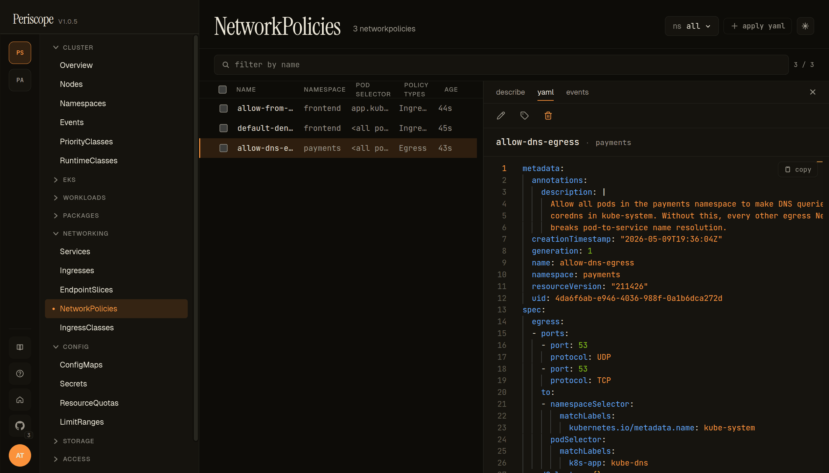Screen dimensions: 829x473
Task: Check the default-den… row checkbox
Action: (224, 128)
